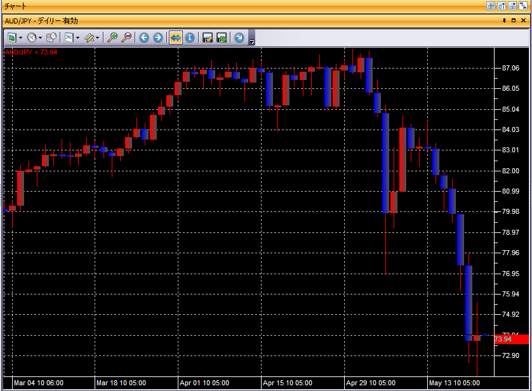Open the toolbar overflow options arrow
This screenshot has height=391, width=532.
[x=252, y=42]
